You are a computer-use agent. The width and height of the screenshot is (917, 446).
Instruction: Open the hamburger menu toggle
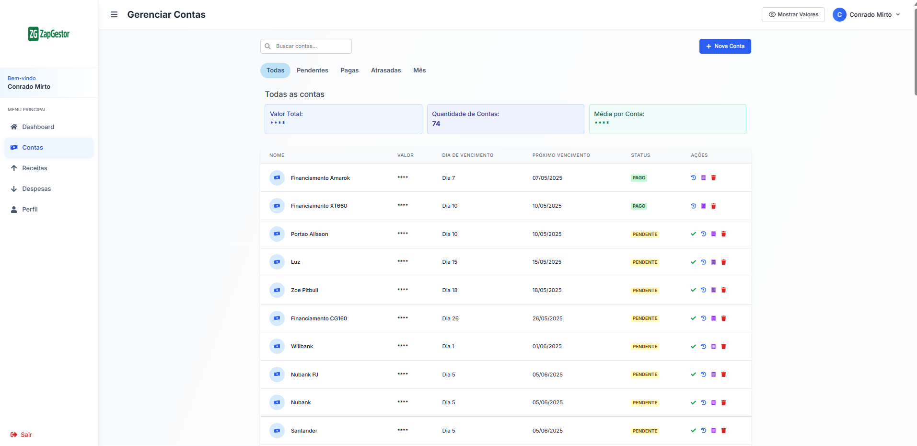(114, 14)
